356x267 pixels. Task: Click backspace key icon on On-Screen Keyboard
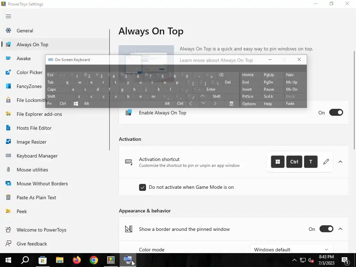point(221,75)
